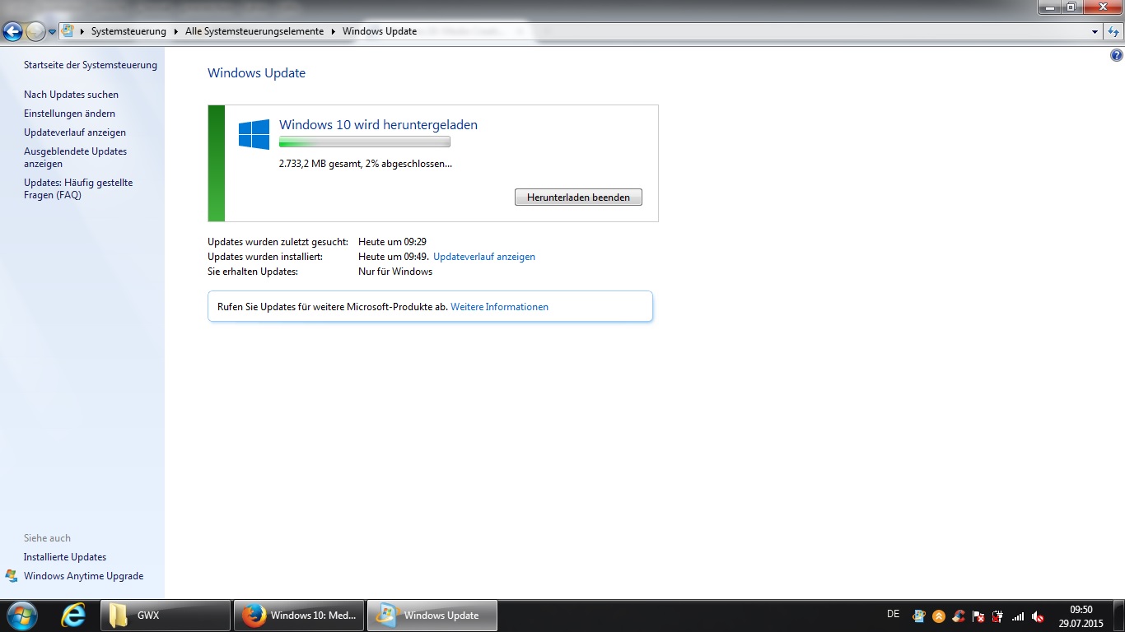The width and height of the screenshot is (1125, 632).
Task: Open Installierte Updates
Action: tap(65, 557)
